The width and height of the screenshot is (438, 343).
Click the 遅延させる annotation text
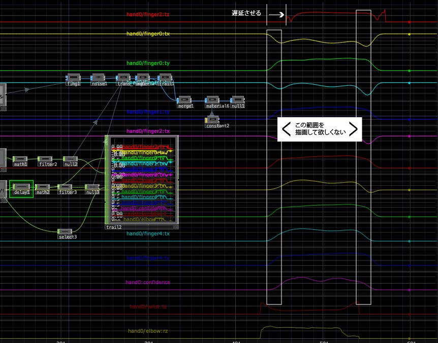click(246, 14)
